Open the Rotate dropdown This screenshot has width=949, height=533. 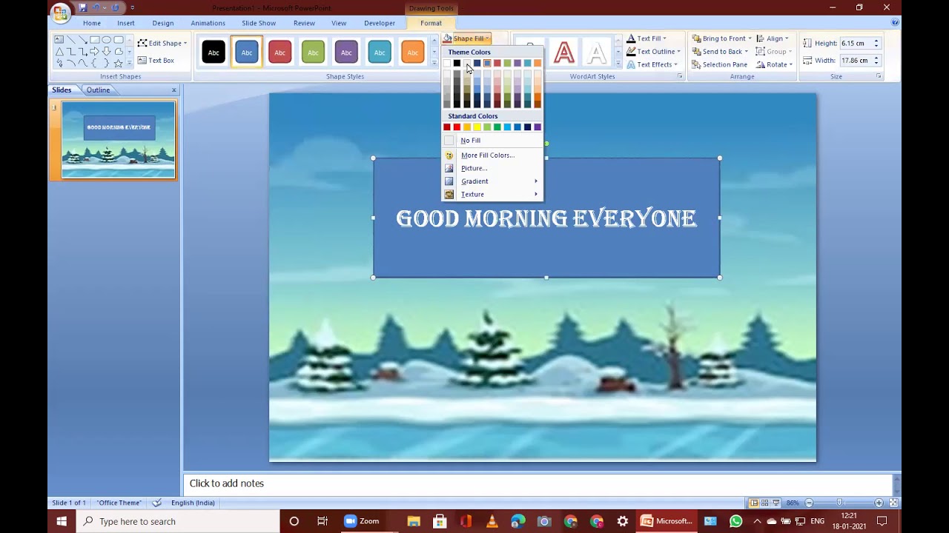tap(774, 64)
